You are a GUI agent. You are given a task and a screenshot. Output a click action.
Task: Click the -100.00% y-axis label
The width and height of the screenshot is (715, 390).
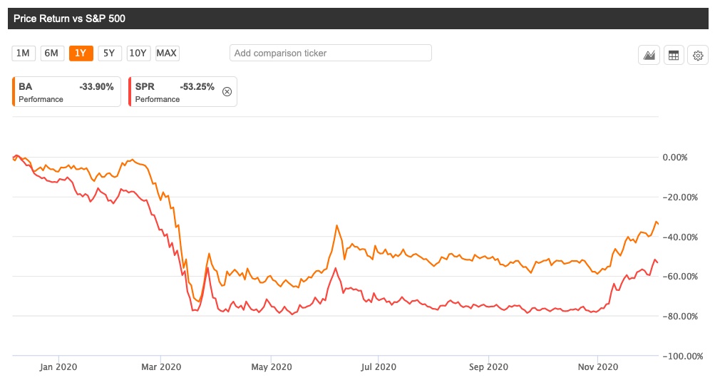coord(683,356)
